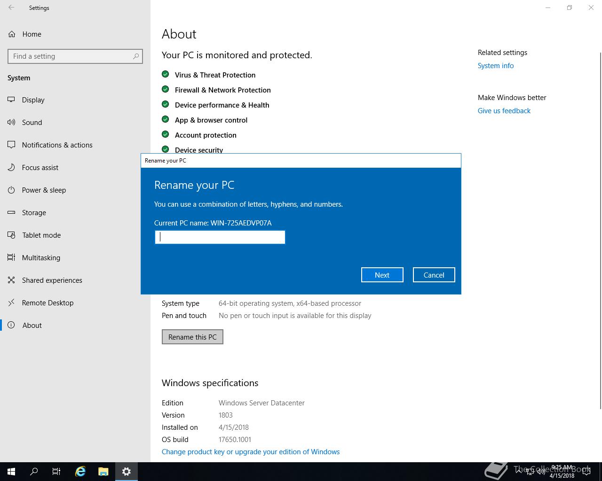Select the Remote Desktop icon
Screen dimensions: 602x481
(x=11, y=303)
